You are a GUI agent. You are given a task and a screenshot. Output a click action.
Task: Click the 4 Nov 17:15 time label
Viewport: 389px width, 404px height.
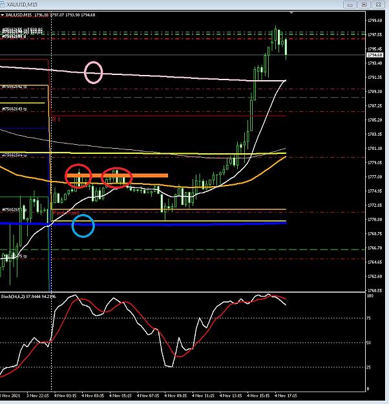[x=286, y=396]
